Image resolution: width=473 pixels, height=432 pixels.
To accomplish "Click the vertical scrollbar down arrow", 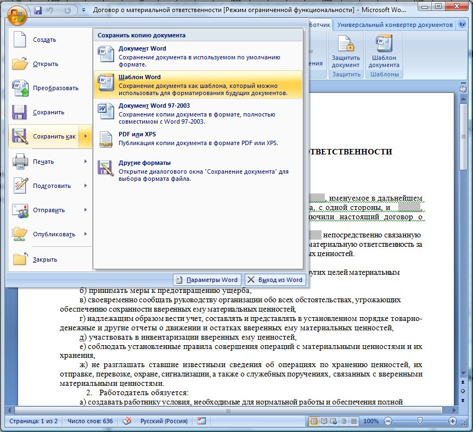I will [463, 373].
